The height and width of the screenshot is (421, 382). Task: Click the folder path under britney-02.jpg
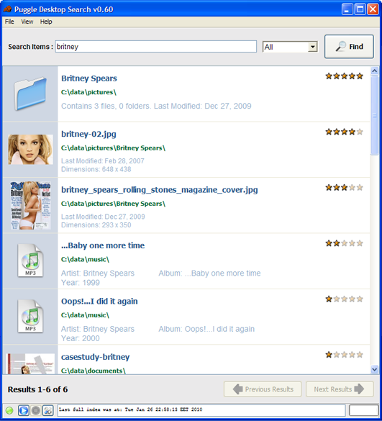click(113, 148)
